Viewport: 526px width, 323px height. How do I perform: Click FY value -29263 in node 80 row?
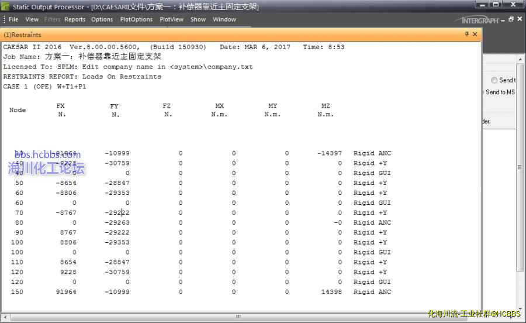click(117, 222)
